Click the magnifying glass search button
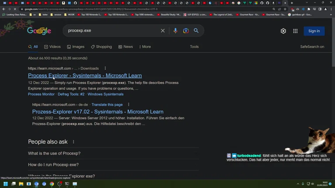 pos(196,31)
